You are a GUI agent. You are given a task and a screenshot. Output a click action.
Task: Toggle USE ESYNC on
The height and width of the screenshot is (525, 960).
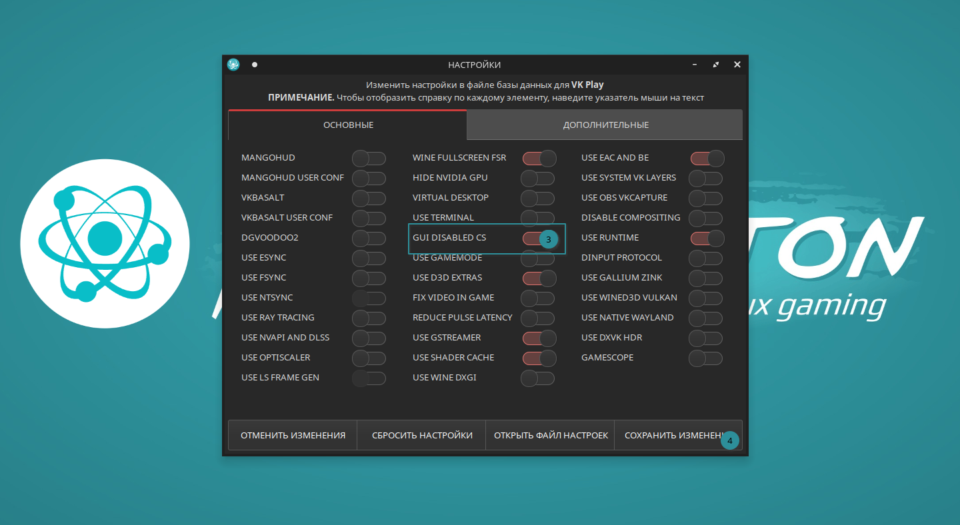click(x=369, y=259)
